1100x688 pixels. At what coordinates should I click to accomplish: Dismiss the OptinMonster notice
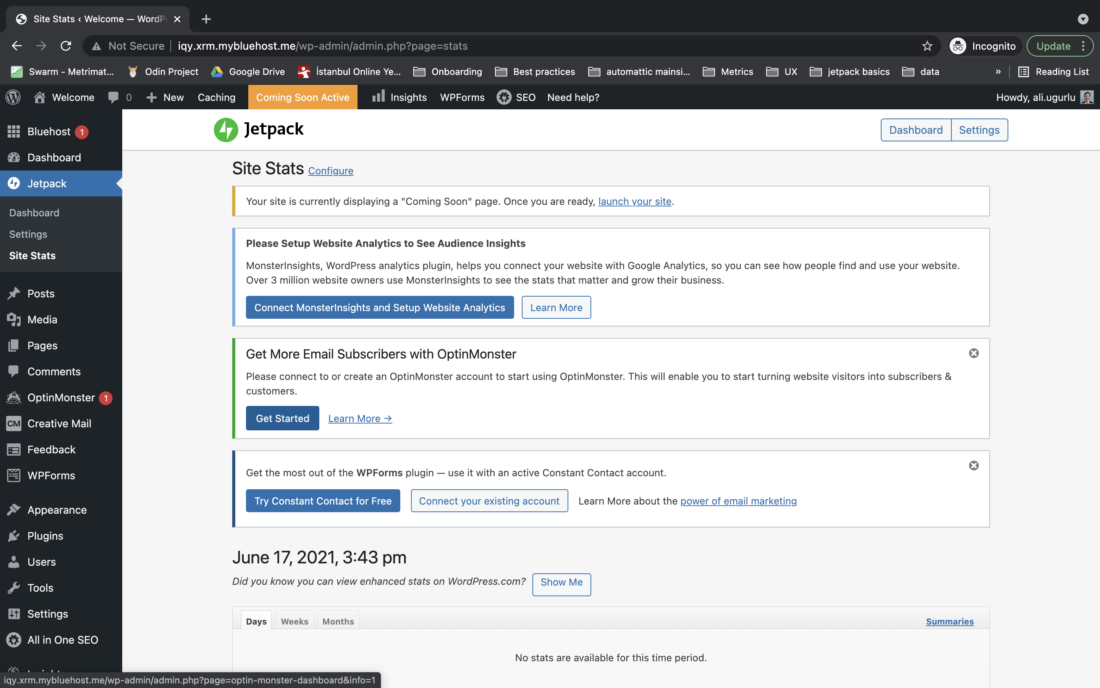coord(974,353)
